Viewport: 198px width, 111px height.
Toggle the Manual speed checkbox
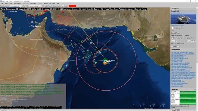184,35
